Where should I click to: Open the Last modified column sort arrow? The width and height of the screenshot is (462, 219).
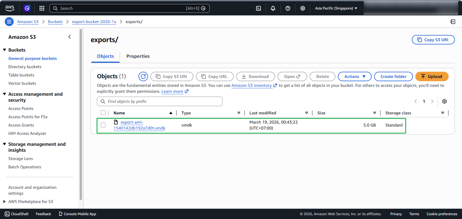pos(307,113)
